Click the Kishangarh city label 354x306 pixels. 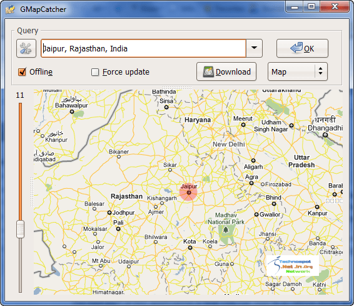click(x=162, y=198)
